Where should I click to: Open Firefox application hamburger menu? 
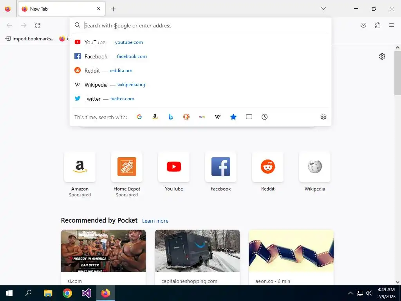[x=392, y=25]
